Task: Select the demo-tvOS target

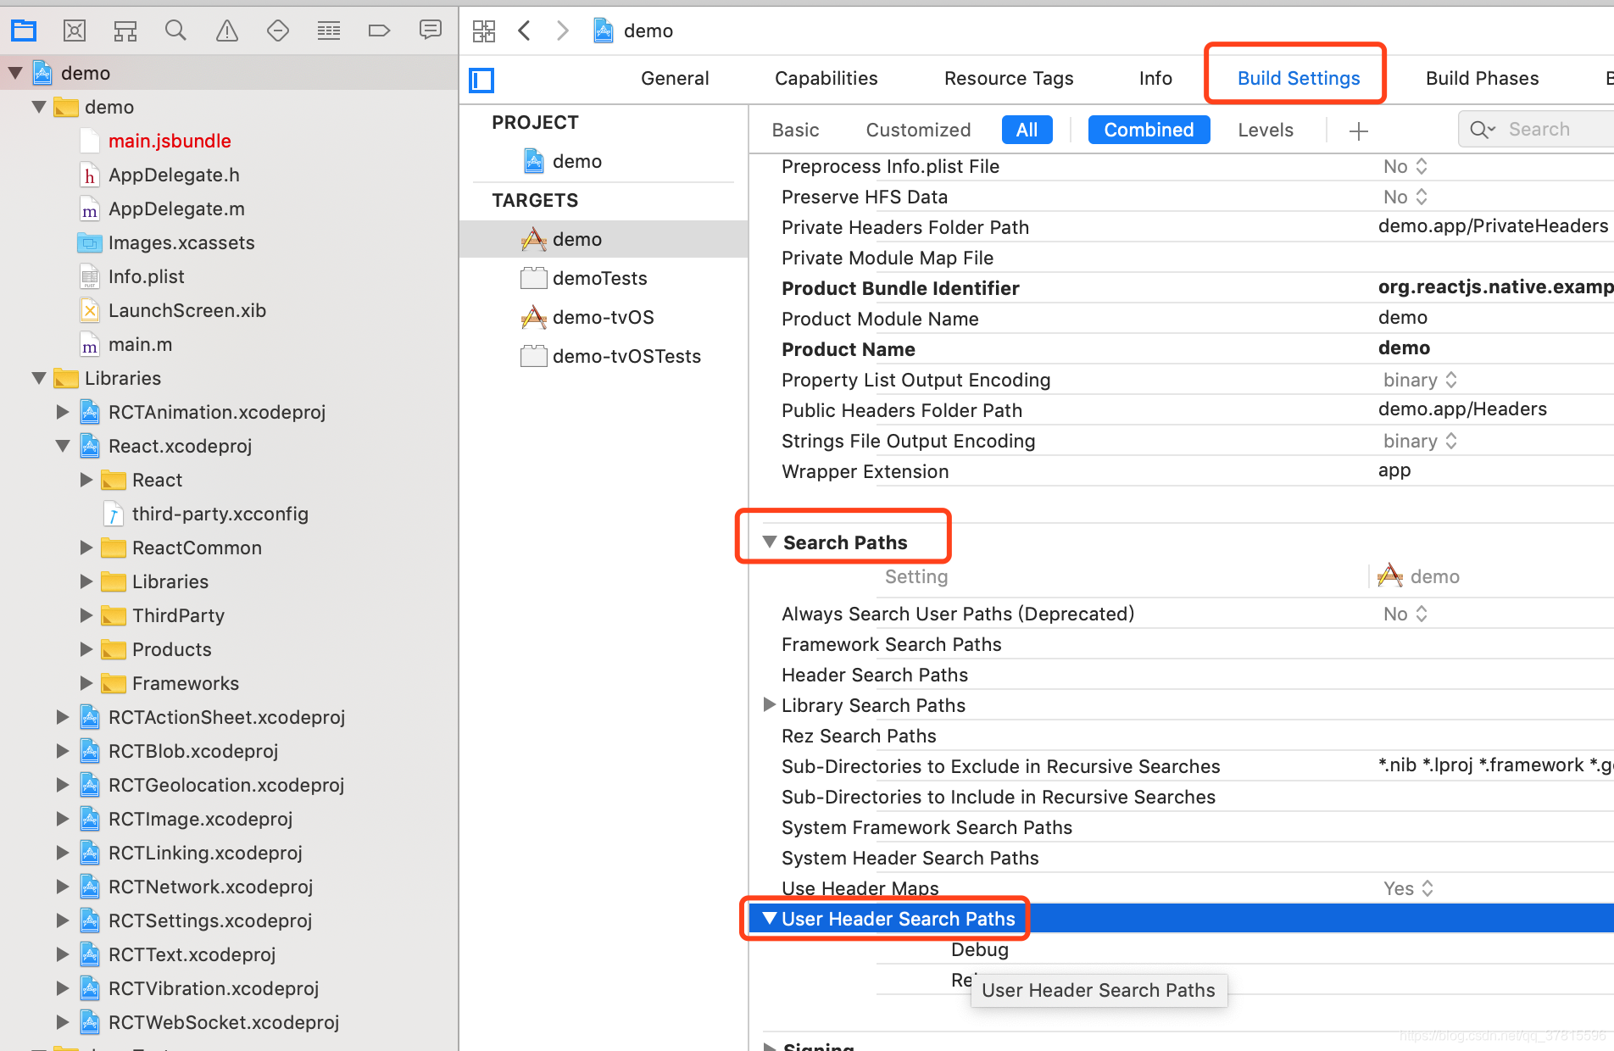Action: click(587, 317)
